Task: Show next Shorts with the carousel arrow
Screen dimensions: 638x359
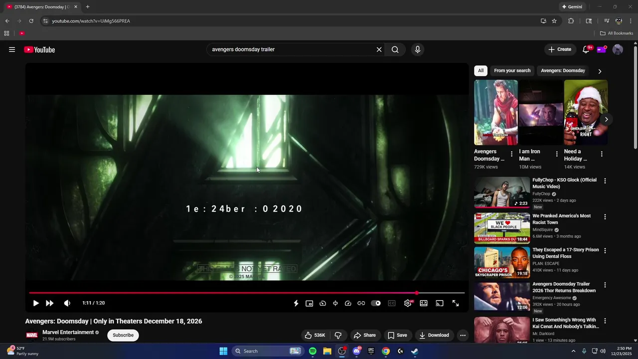Action: pos(606,119)
